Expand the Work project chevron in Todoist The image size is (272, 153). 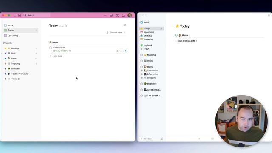tap(2, 54)
